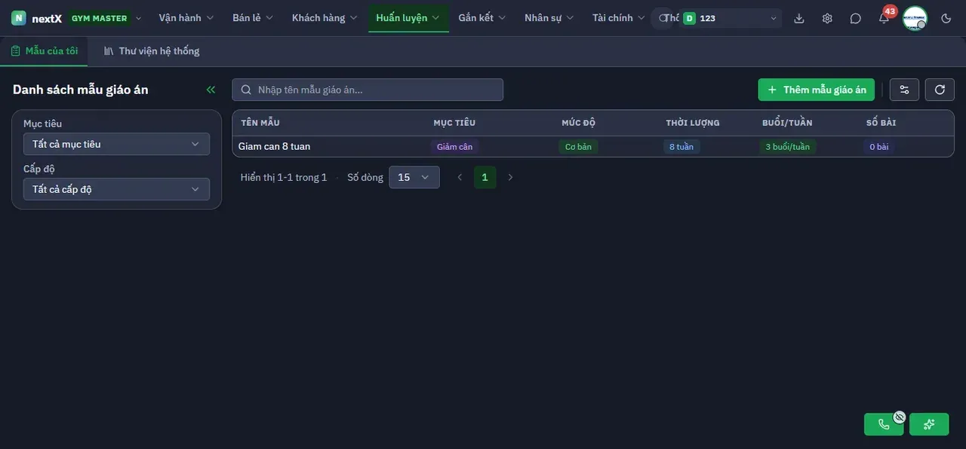Click the TÊN MẪU column header
The image size is (966, 449).
point(260,123)
